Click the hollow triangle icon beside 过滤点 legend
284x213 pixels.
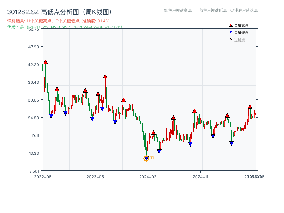(231, 39)
